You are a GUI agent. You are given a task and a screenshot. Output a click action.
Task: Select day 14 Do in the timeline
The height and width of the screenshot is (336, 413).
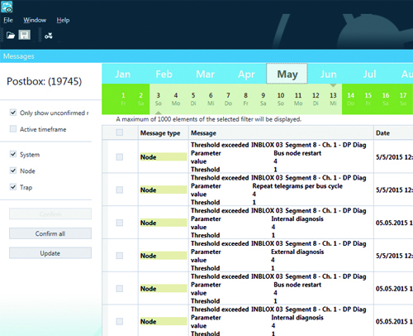350,98
